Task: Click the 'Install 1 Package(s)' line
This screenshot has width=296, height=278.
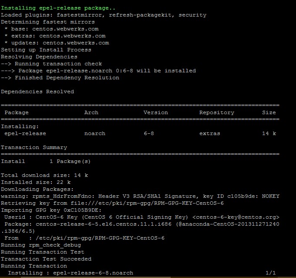Action: (46, 162)
